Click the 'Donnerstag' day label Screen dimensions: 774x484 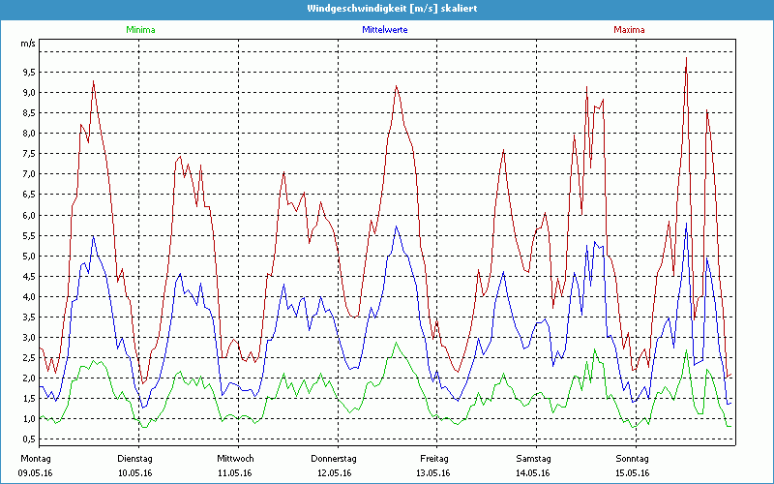pos(334,459)
